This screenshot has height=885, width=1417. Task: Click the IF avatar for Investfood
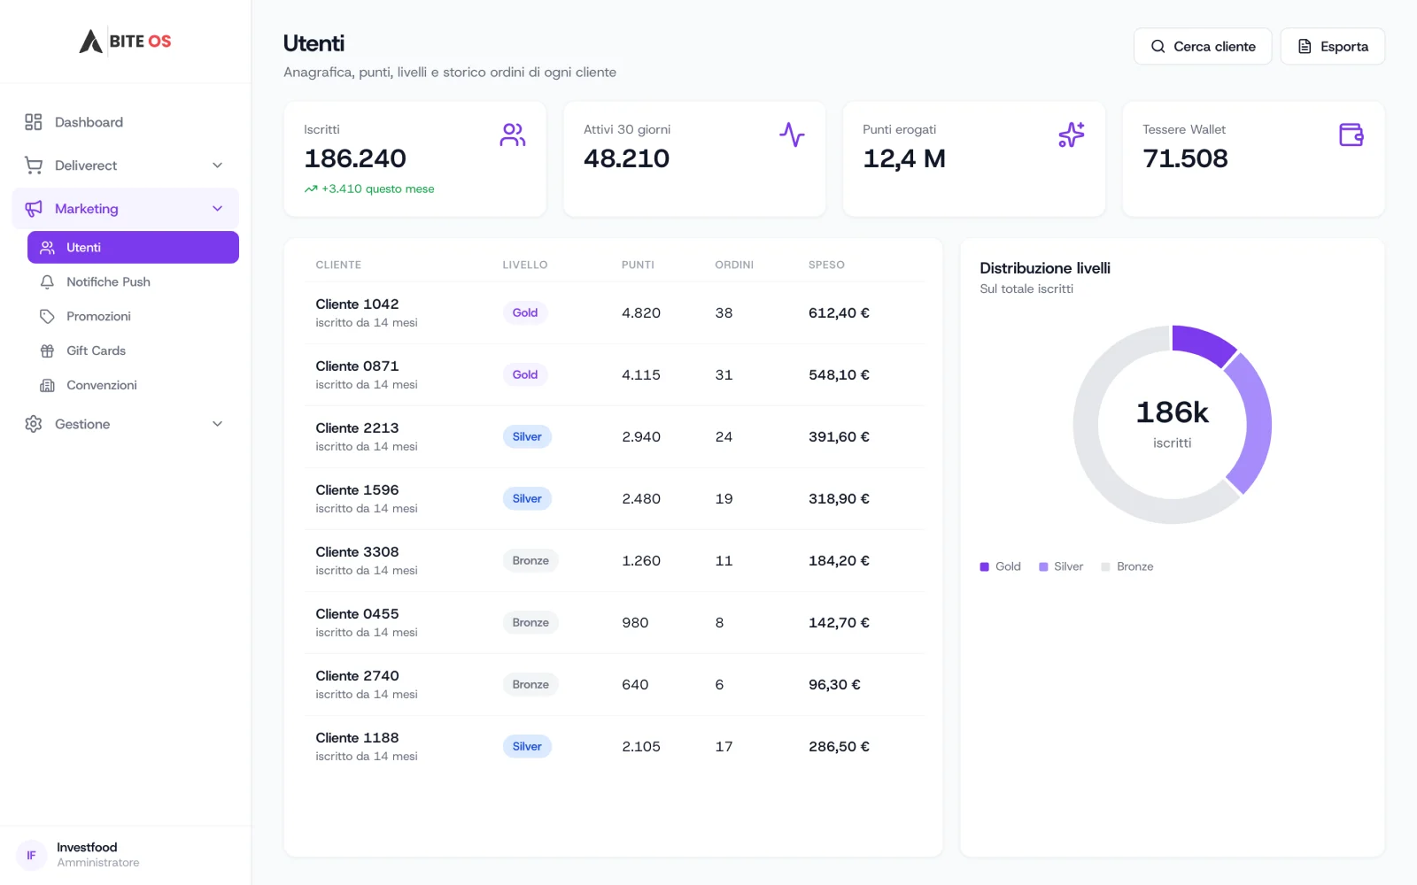tap(31, 855)
